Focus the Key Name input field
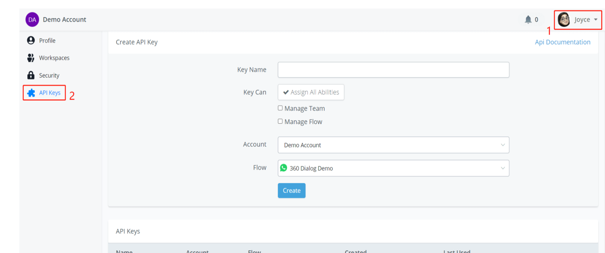 (393, 70)
